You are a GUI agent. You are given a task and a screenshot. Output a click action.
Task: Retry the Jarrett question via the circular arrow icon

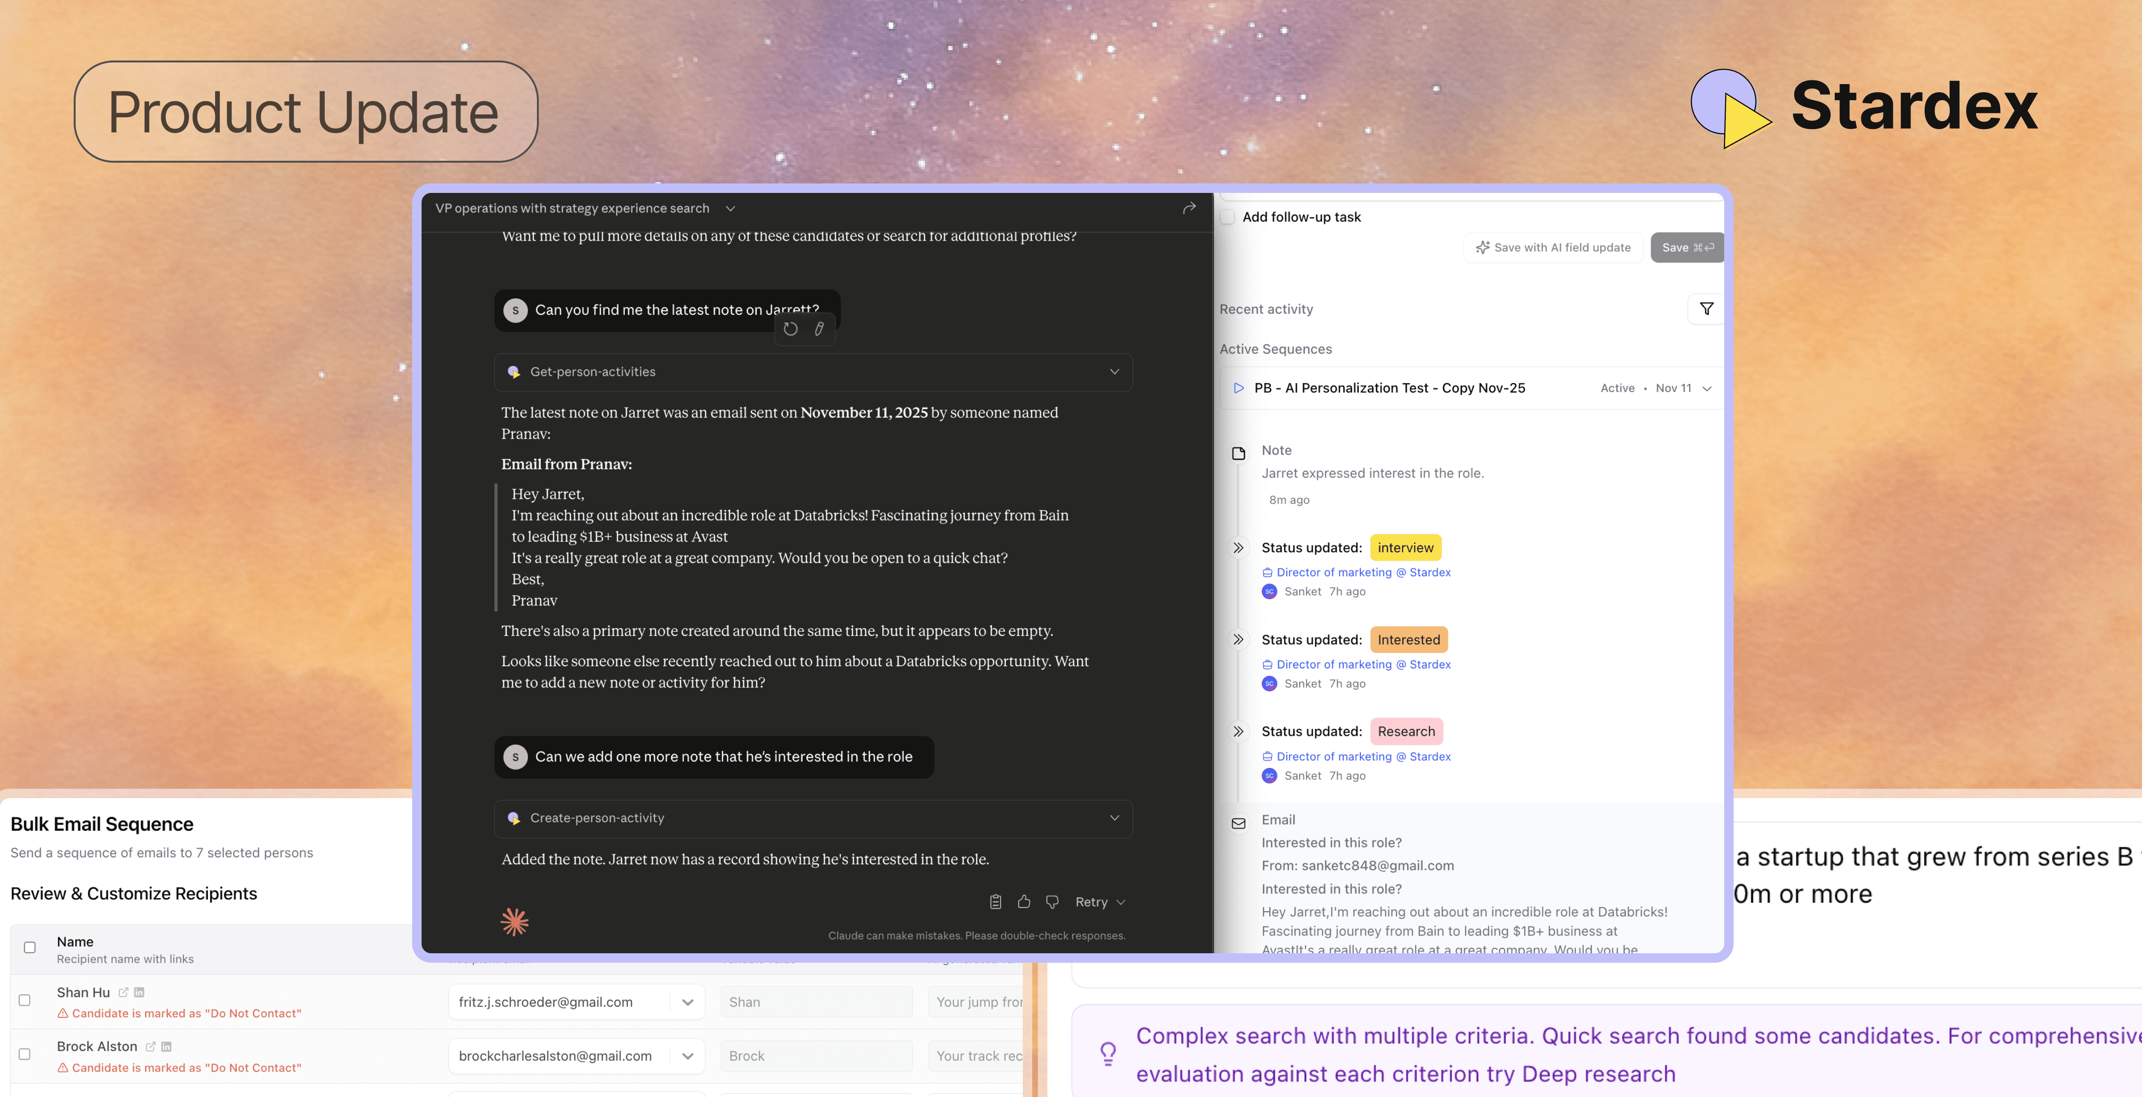(x=790, y=330)
